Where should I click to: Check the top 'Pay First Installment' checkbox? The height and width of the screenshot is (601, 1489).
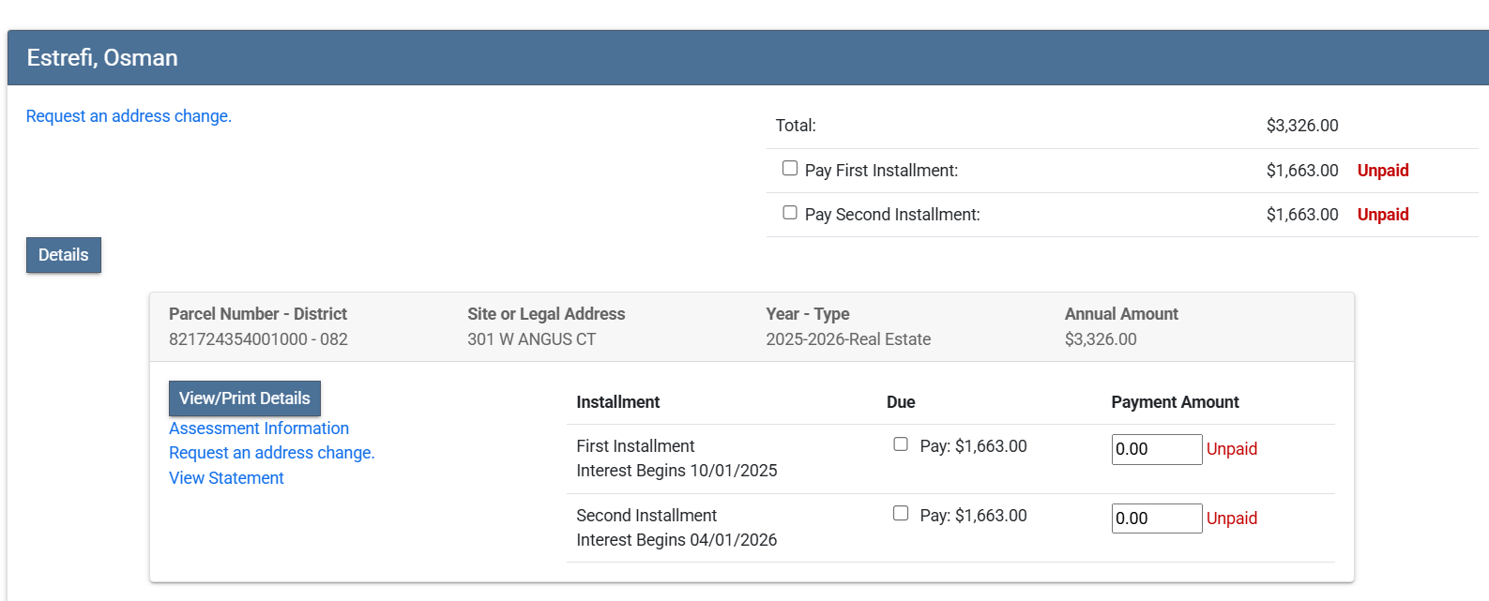790,169
